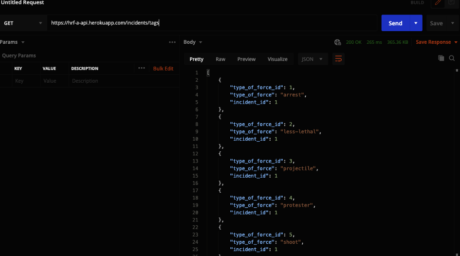Switch to the Visualize tab
This screenshot has width=460, height=256.
click(277, 59)
